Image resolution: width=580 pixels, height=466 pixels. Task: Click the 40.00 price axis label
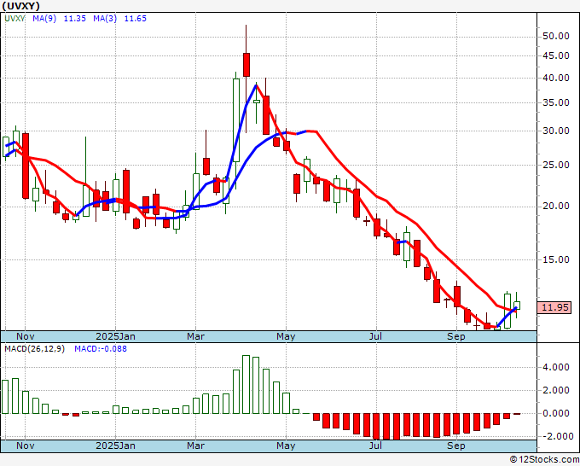tap(555, 78)
